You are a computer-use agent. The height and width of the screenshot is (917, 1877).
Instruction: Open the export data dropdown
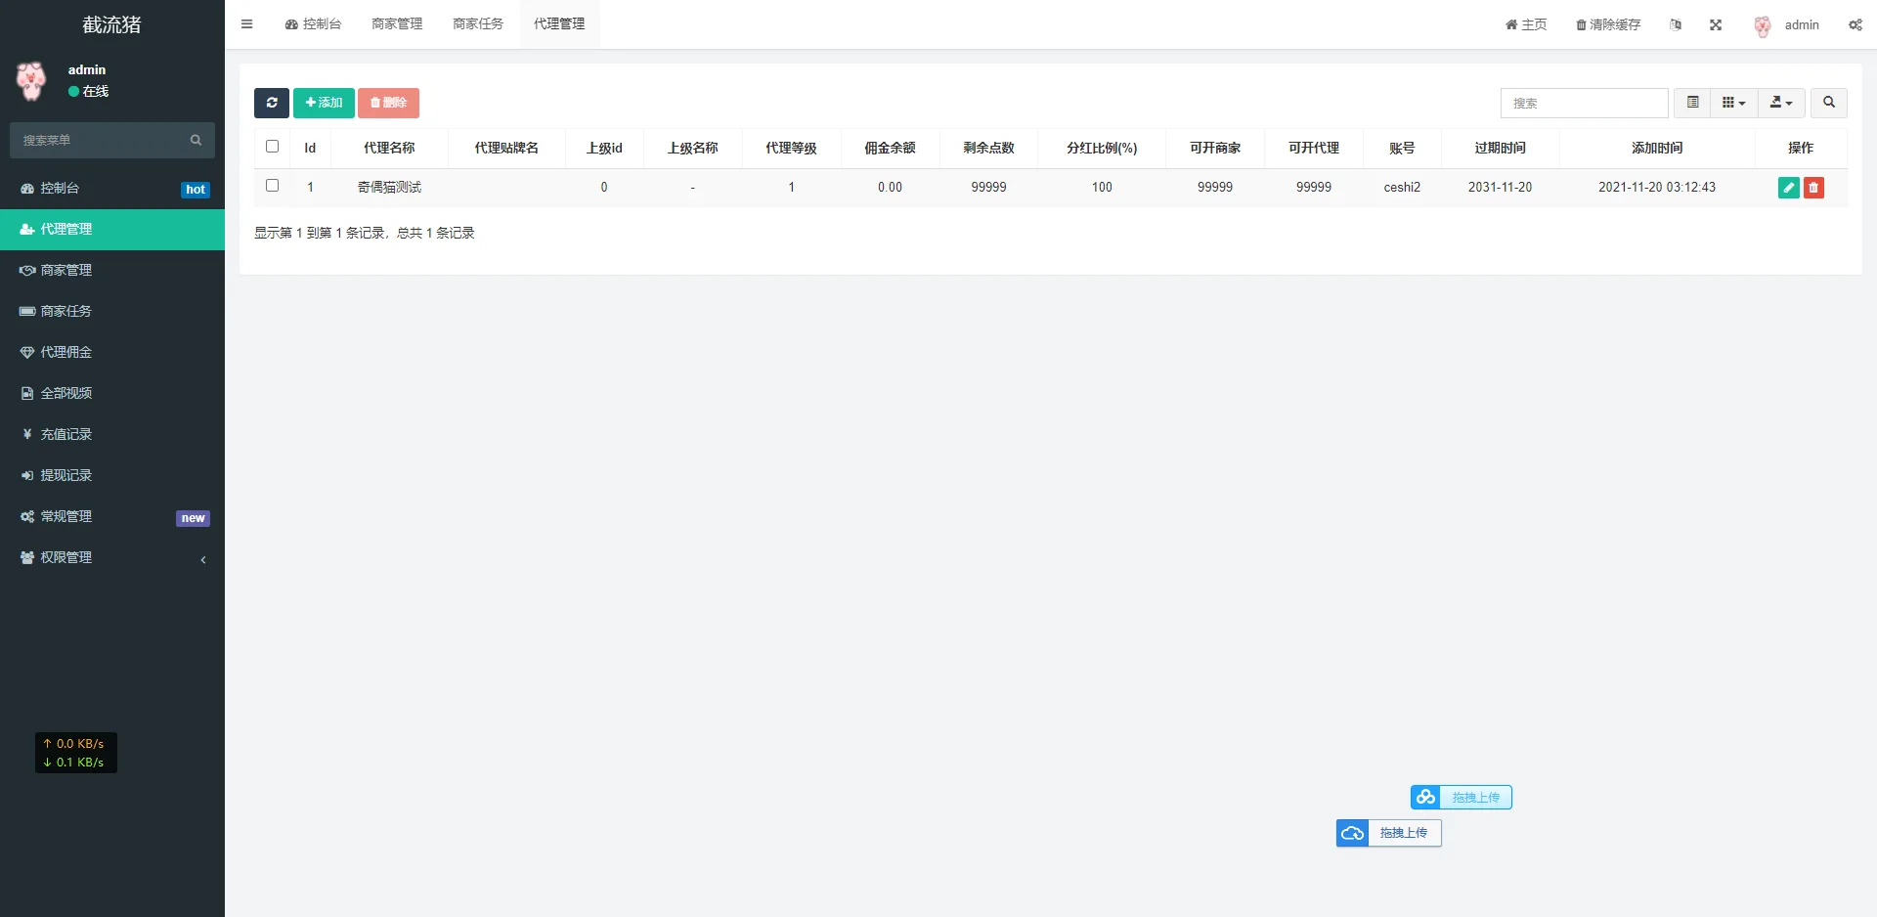[x=1781, y=103]
